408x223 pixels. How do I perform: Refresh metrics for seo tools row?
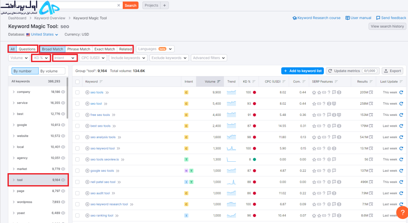tap(401, 92)
